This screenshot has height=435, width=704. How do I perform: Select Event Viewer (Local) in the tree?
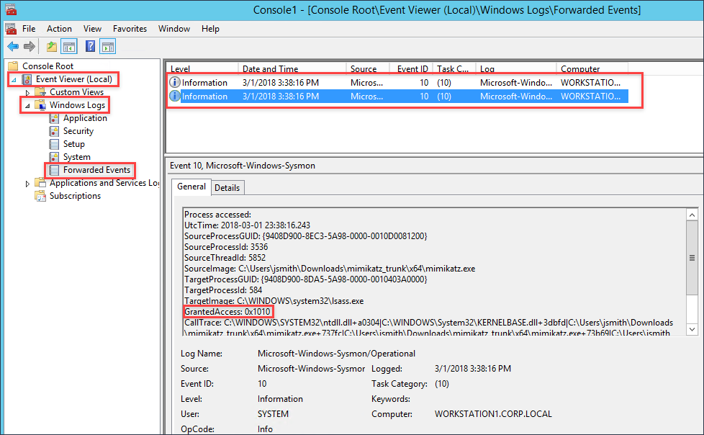tap(74, 79)
